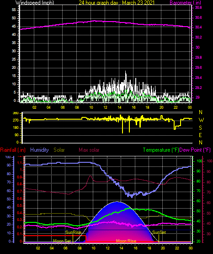
Task: Select the rainfall axis value "1.1"
Action: coord(20,163)
